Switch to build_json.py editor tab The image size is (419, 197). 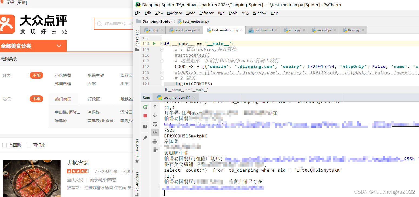(185, 30)
